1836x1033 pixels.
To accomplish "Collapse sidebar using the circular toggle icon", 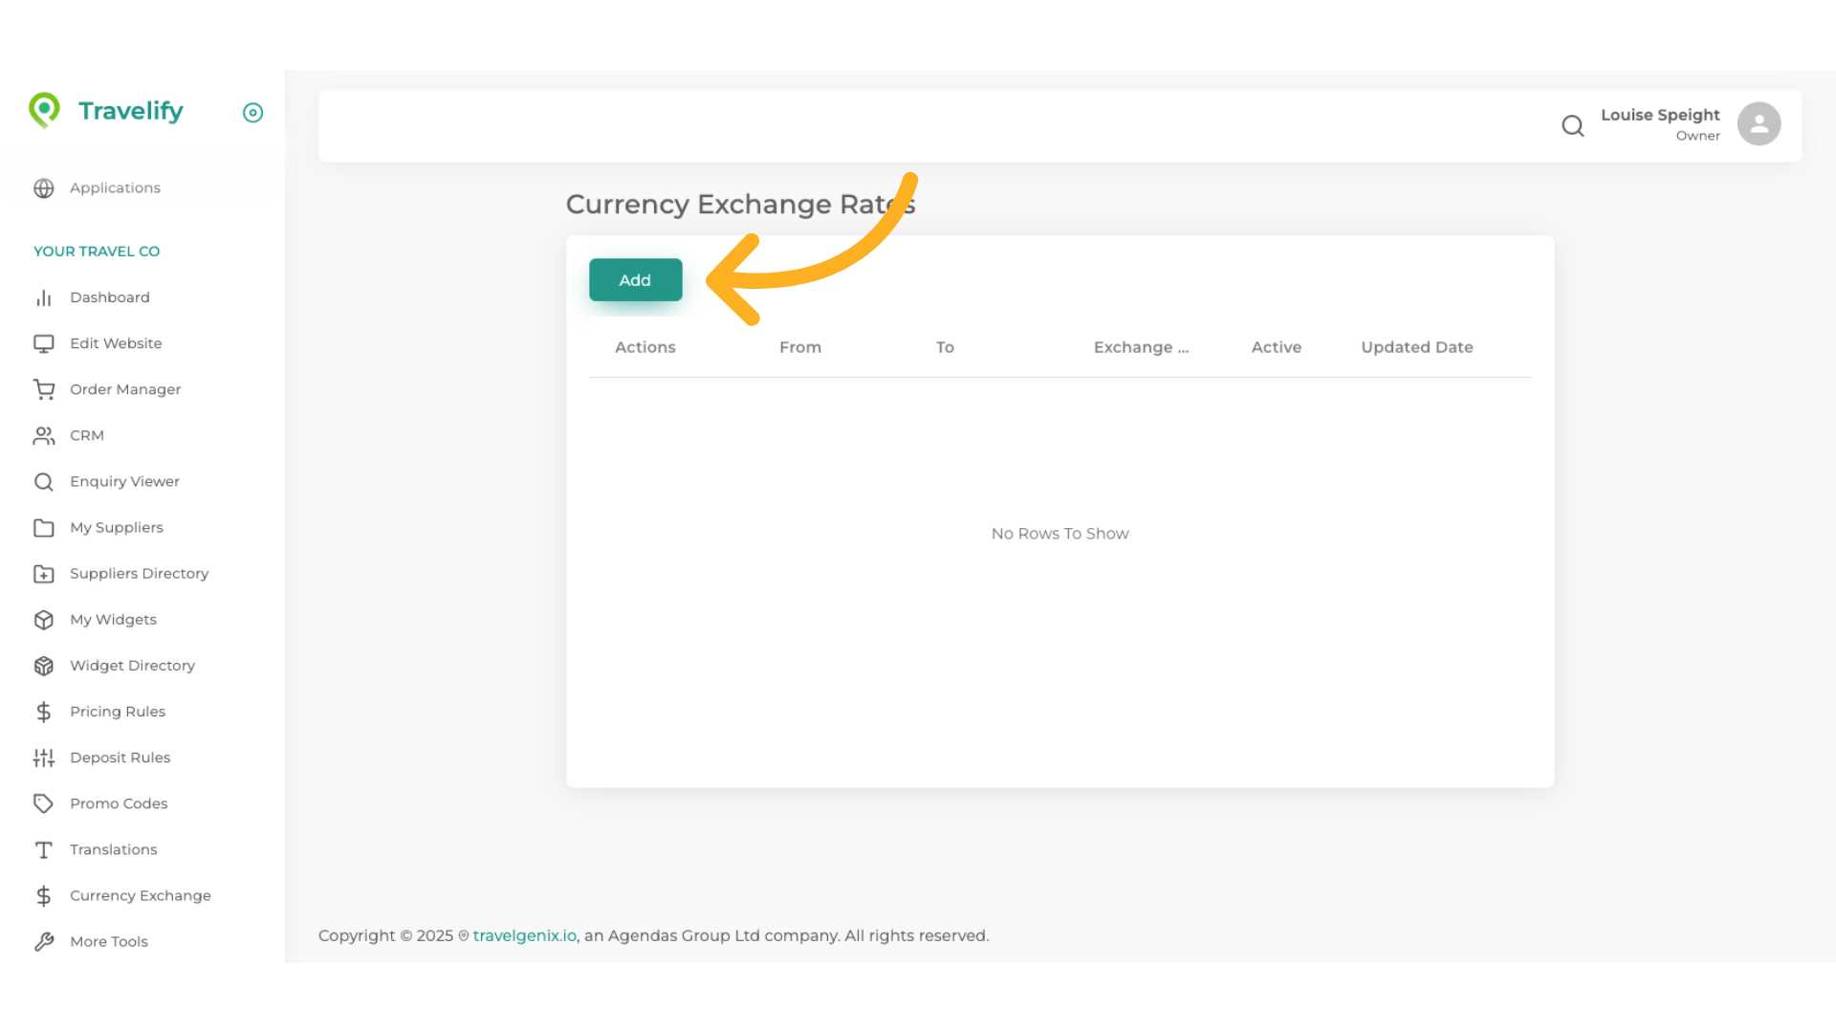I will coord(252,113).
